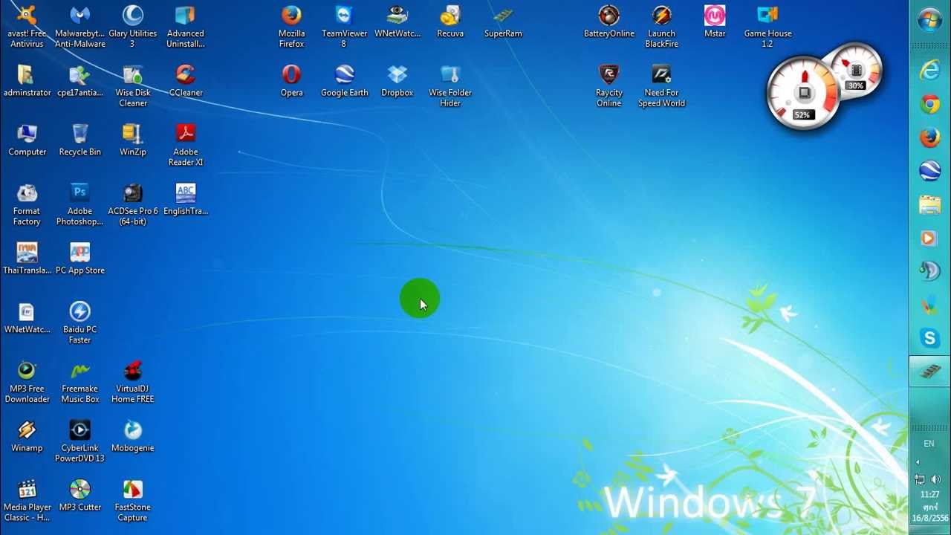
Task: Launch Windows Media Player from the taskbar
Action: coord(930,238)
